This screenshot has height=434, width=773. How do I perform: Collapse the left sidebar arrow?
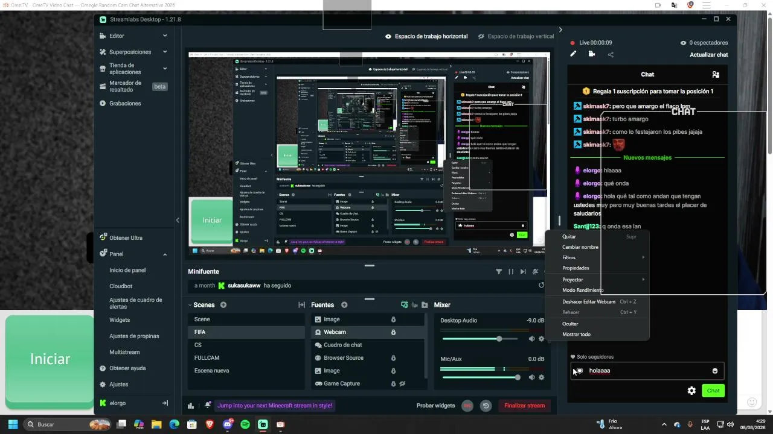point(178,220)
